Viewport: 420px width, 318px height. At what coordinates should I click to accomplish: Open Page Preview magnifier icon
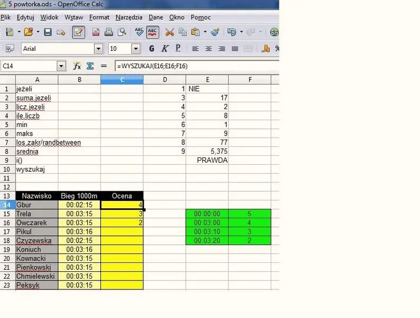(x=122, y=32)
